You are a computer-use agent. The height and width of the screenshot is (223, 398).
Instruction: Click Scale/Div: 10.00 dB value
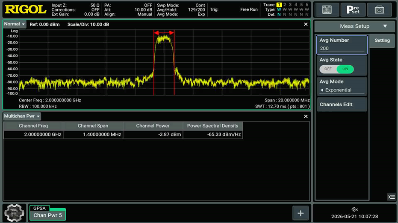point(88,25)
